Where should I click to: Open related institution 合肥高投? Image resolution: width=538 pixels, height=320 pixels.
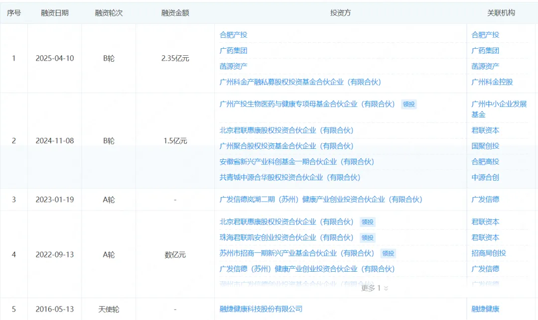pos(485,162)
